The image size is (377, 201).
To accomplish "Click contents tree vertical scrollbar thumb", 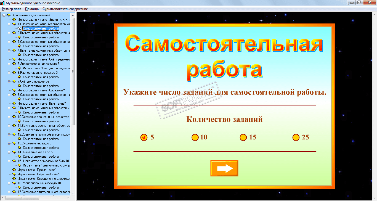I will coord(73,71).
